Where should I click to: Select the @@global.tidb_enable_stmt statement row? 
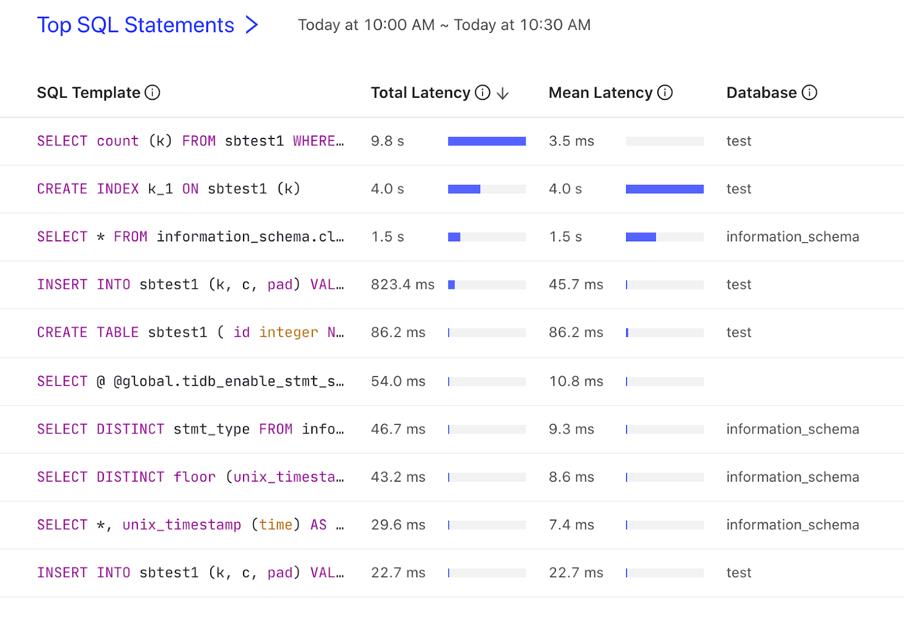point(190,382)
